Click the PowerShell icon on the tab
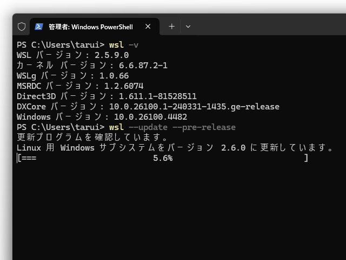The height and width of the screenshot is (260, 346). pyautogui.click(x=39, y=27)
